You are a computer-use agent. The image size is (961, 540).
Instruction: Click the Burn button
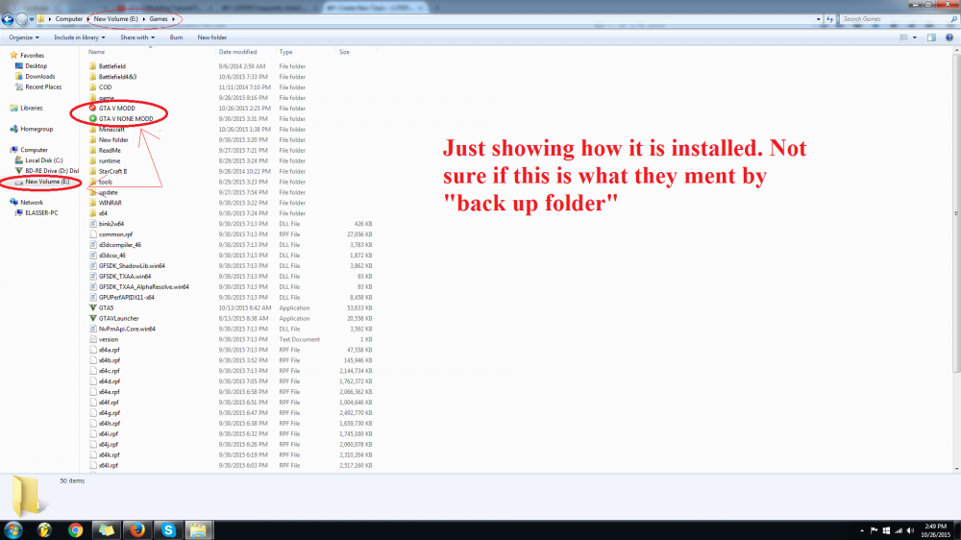(x=177, y=37)
